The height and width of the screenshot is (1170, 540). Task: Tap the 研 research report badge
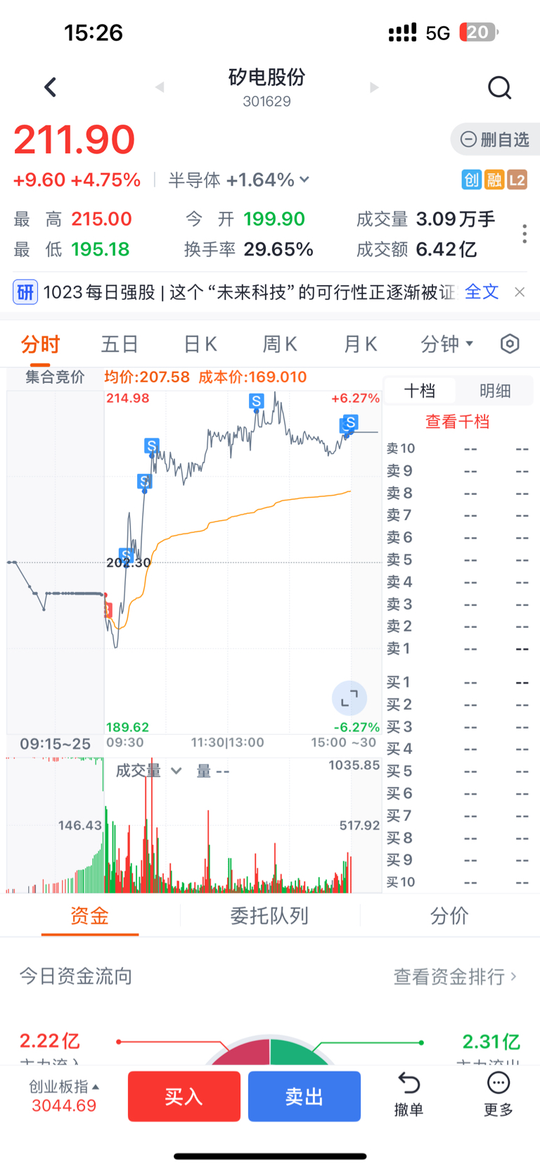(25, 292)
